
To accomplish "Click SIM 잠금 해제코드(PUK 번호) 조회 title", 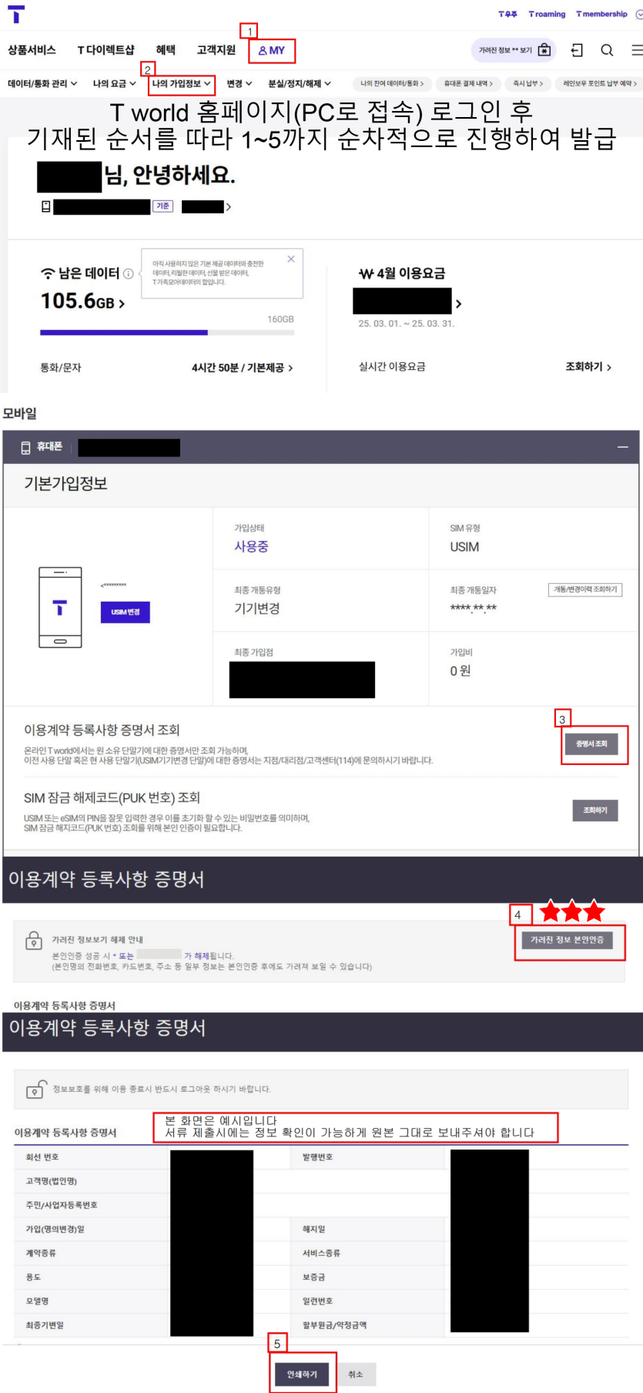I will 112,797.
